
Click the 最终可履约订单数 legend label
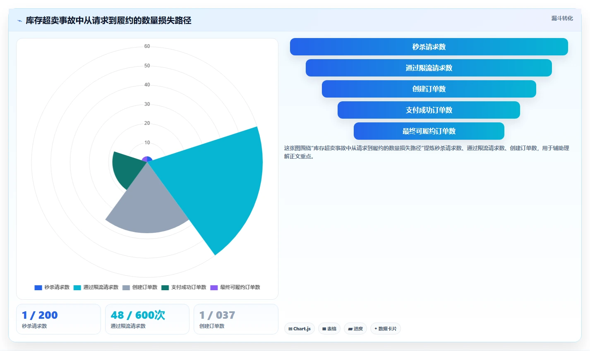tap(240, 287)
